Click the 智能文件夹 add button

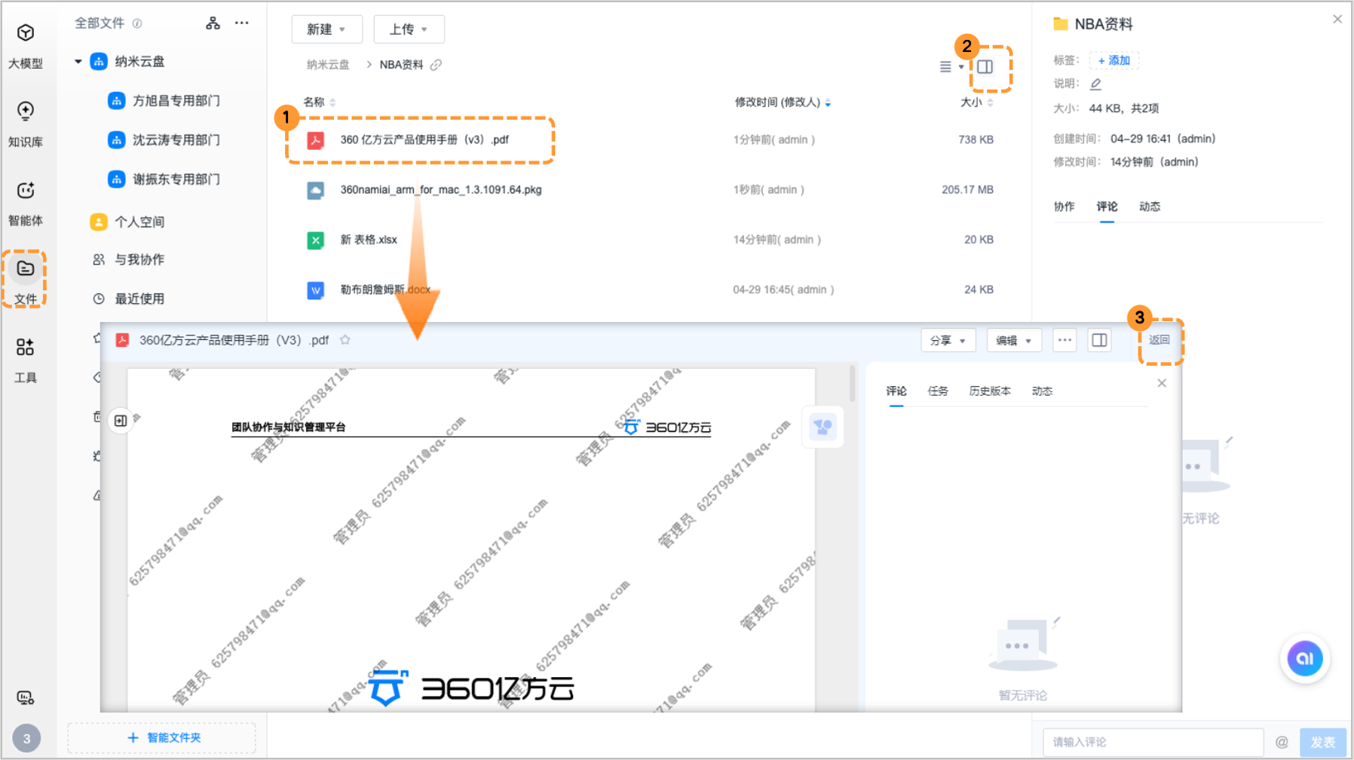(162, 737)
